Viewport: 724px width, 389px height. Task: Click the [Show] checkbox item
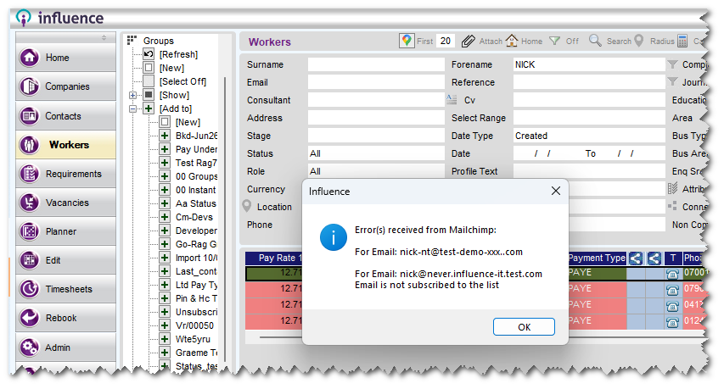pos(149,95)
